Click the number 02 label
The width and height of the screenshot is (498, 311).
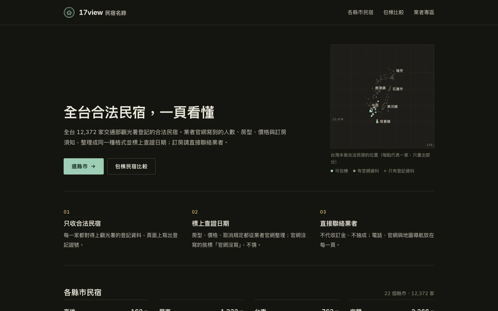pos(195,212)
